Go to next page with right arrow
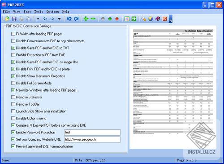 pos(52,19)
